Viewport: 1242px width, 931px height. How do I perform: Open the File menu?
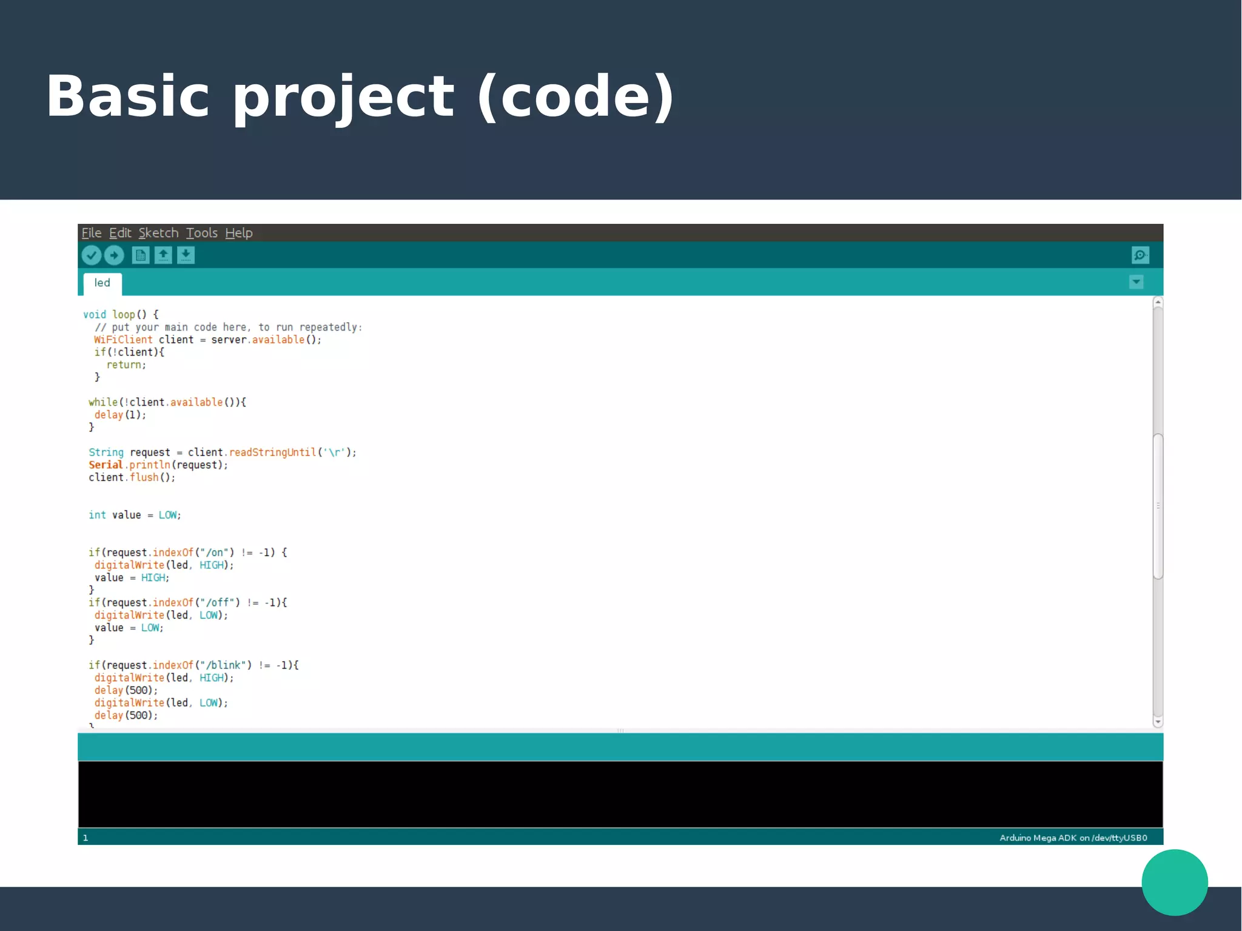(92, 233)
